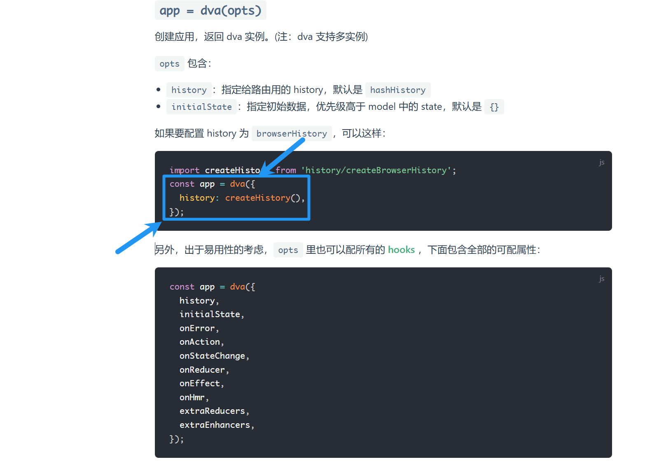666x471 pixels.
Task: Click 'history: createHistory(),' code line
Action: tap(242, 198)
